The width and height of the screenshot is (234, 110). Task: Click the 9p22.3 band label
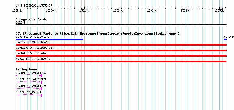point(21,23)
